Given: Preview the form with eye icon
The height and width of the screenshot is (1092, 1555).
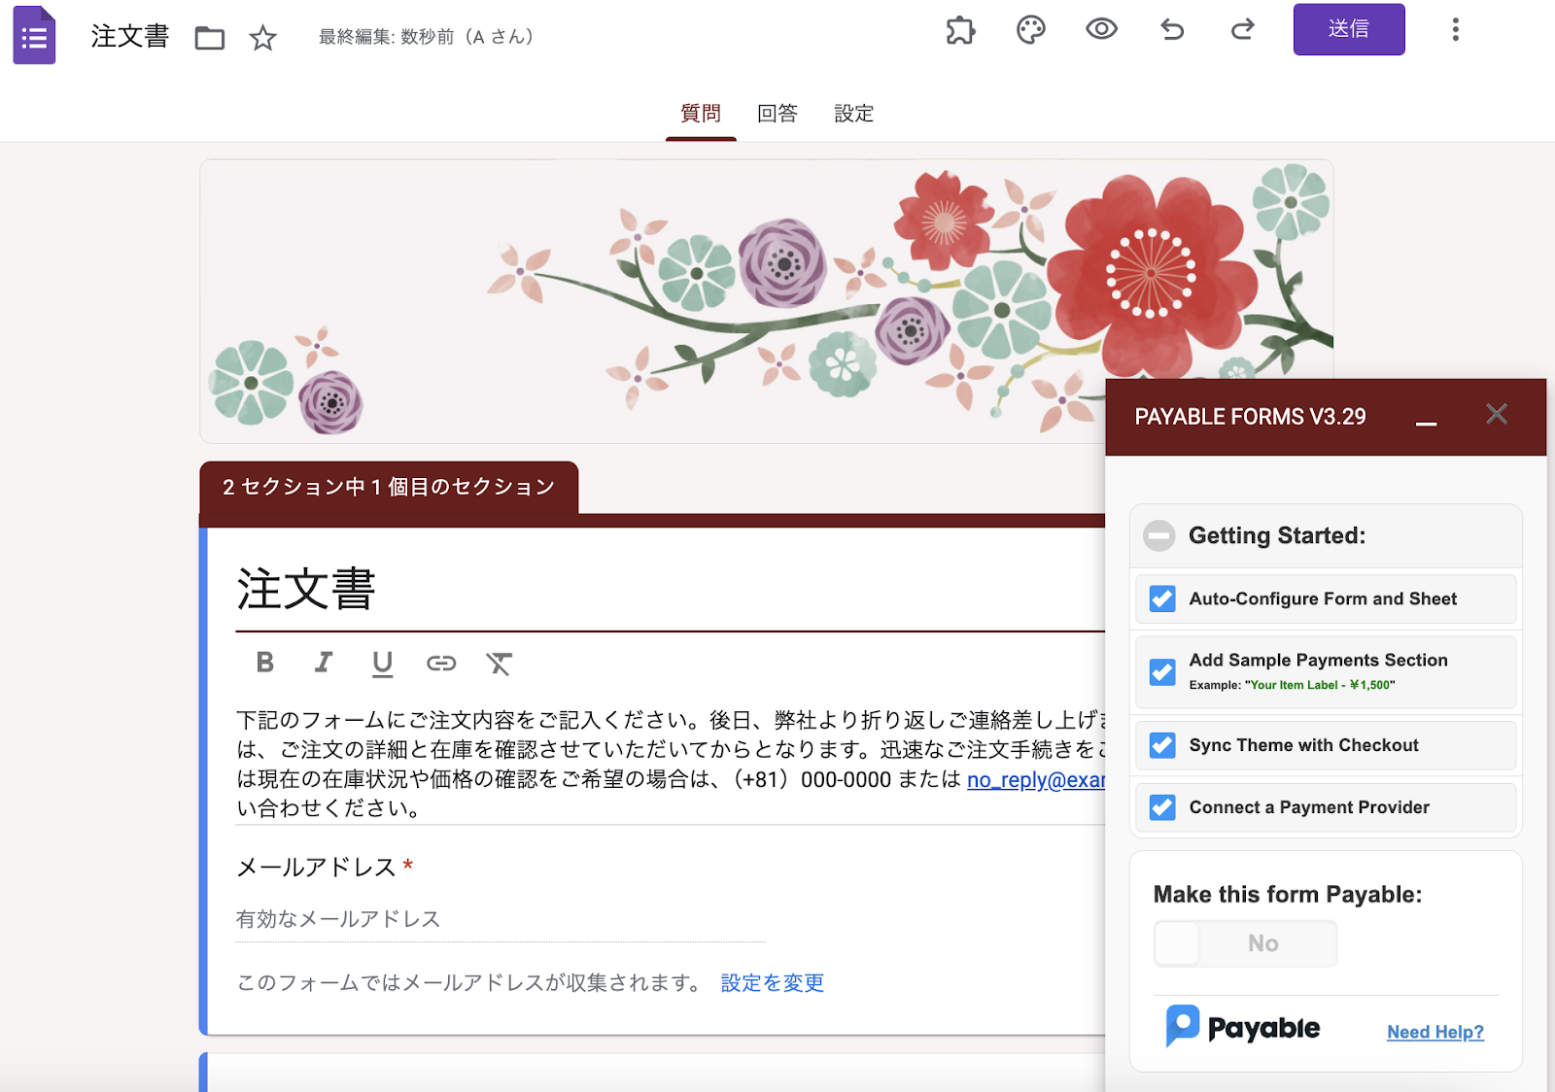Looking at the screenshot, I should 1101,29.
